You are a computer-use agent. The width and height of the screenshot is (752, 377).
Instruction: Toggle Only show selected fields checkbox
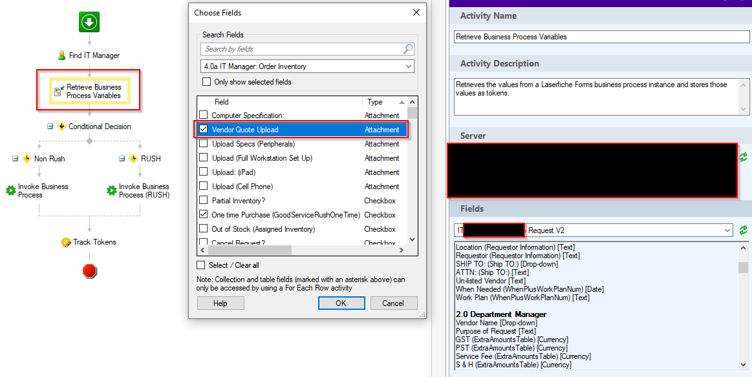pyautogui.click(x=207, y=82)
